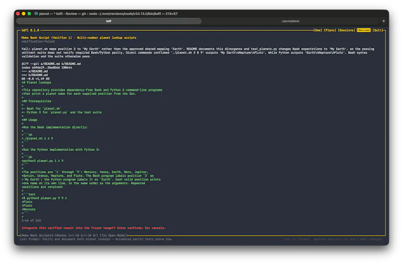The height and width of the screenshot is (264, 403).
Task: Click the window title 'planet — * bdfl - Review'
Action: tap(108, 14)
